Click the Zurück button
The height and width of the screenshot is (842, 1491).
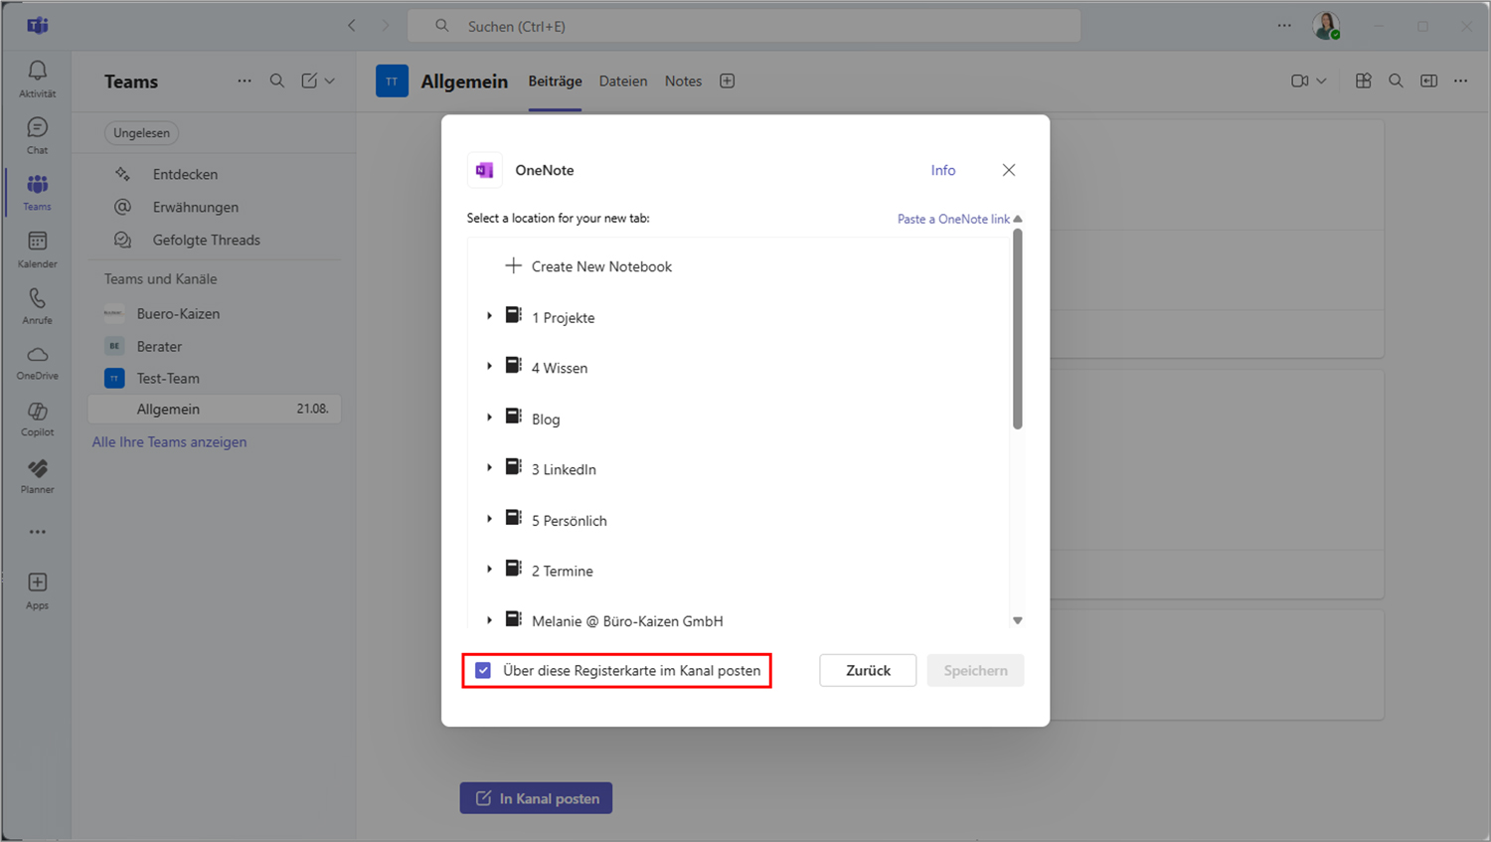click(x=867, y=671)
